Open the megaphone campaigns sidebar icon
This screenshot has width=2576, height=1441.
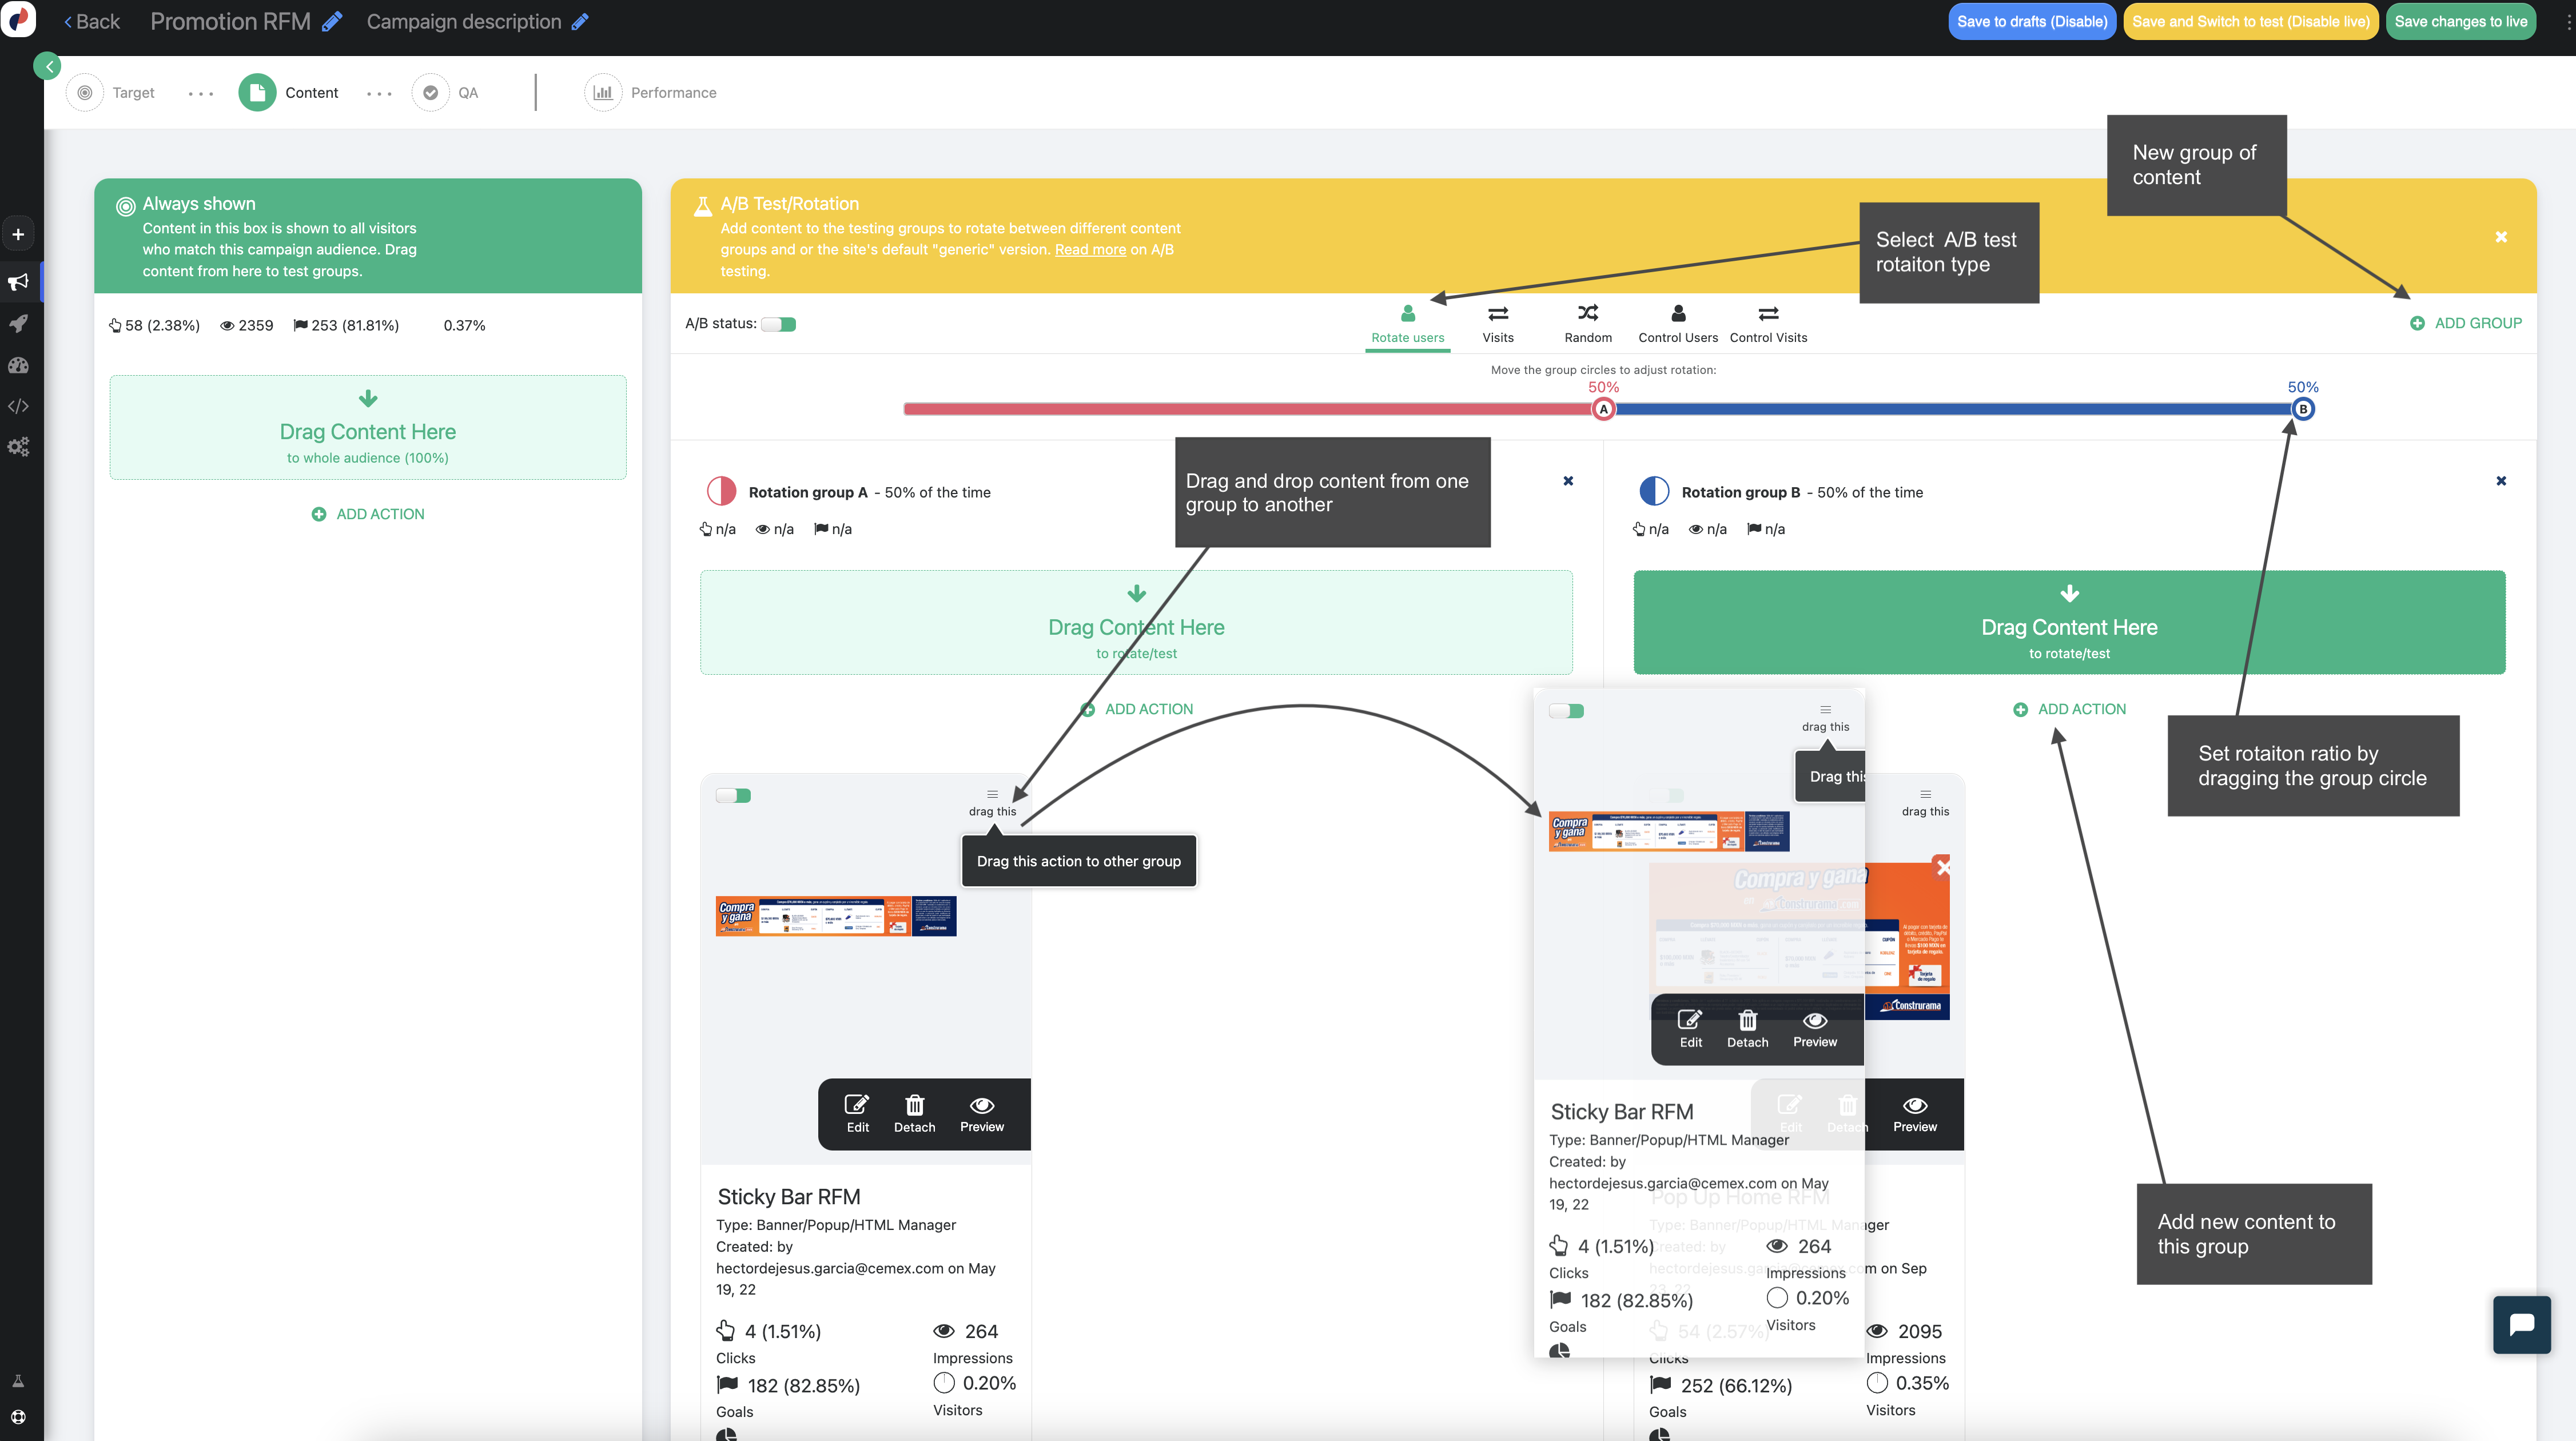point(18,282)
